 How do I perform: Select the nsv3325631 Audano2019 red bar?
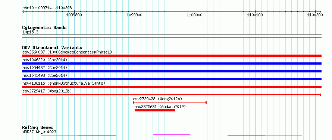pyautogui.click(x=155, y=110)
